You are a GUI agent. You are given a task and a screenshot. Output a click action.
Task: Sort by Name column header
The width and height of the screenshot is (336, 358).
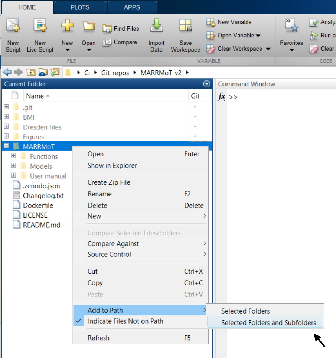coord(106,96)
